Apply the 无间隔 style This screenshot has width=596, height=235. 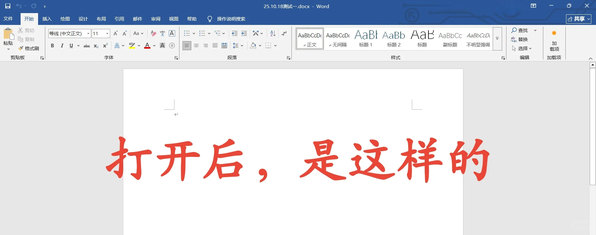tap(338, 39)
